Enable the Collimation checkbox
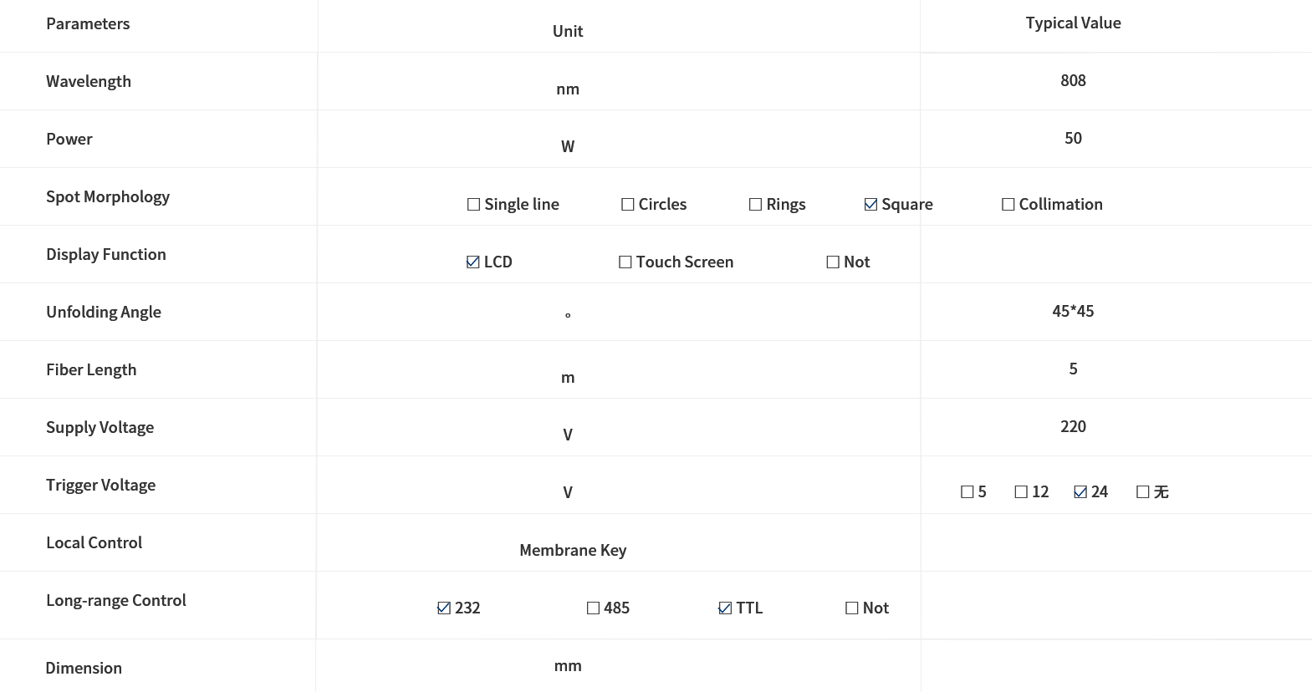The image size is (1312, 692). click(1008, 205)
